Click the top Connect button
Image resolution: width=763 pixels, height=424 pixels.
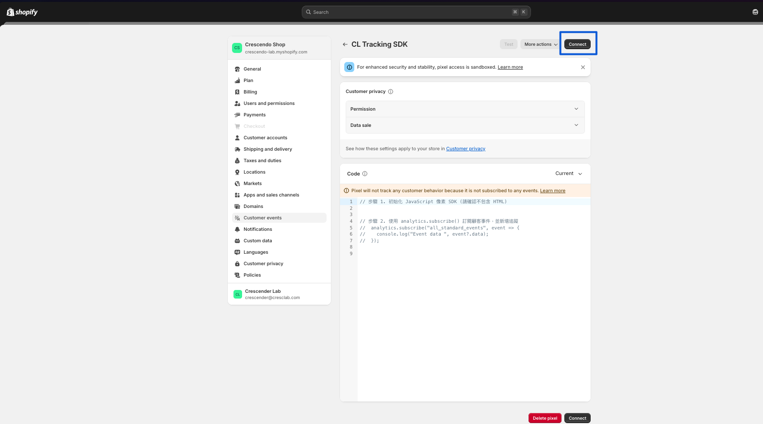tap(577, 44)
